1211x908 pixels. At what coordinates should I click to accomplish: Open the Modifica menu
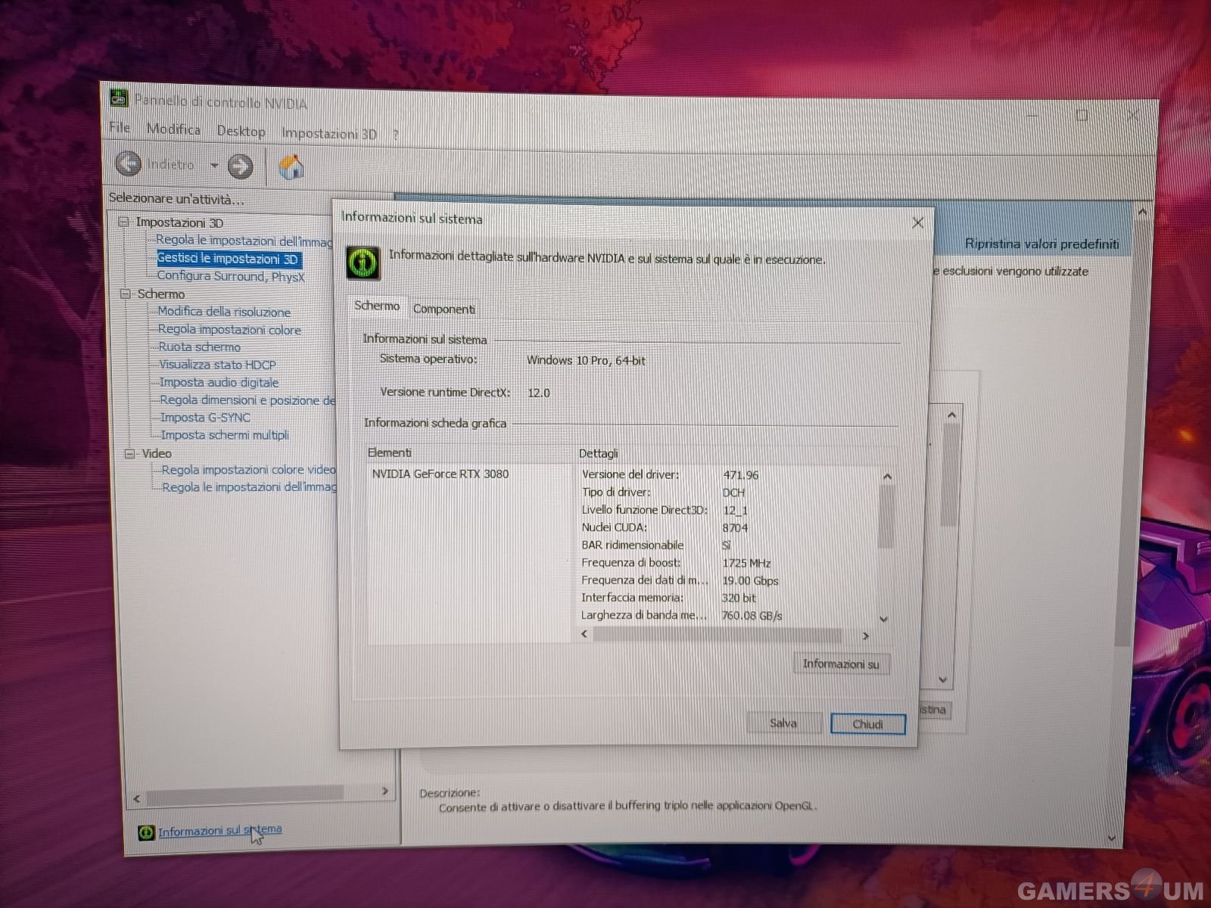(173, 129)
